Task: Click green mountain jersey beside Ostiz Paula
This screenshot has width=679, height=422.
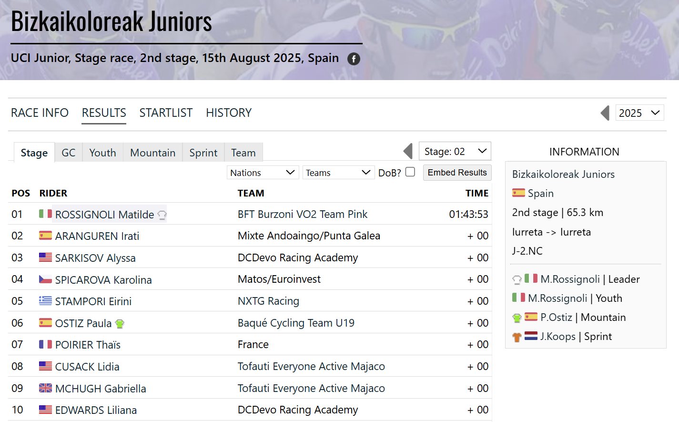Action: click(120, 324)
